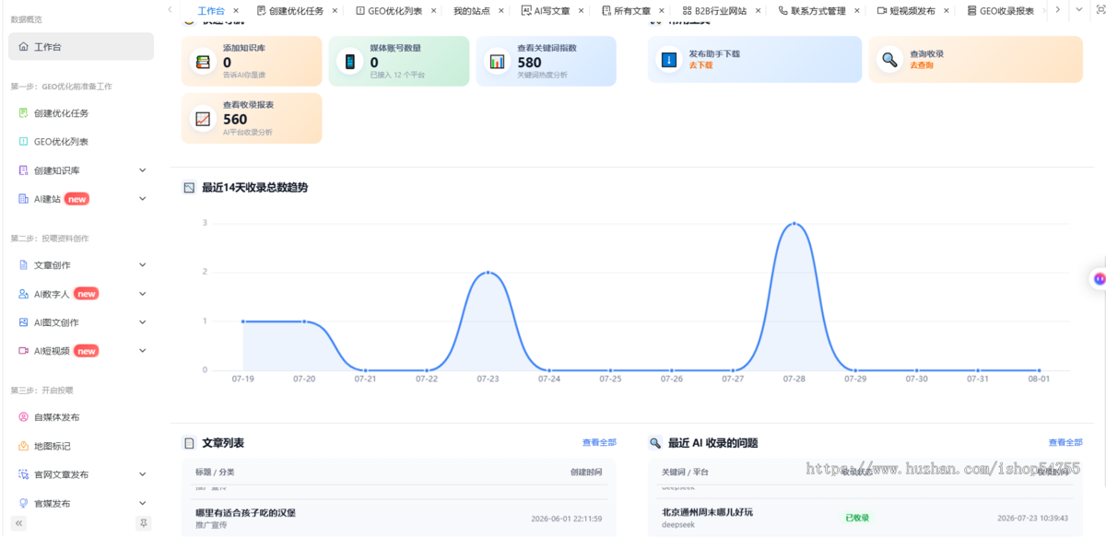Image resolution: width=1106 pixels, height=537 pixels.
Task: Expand the 文章创作 sidebar submenu
Action: point(142,265)
